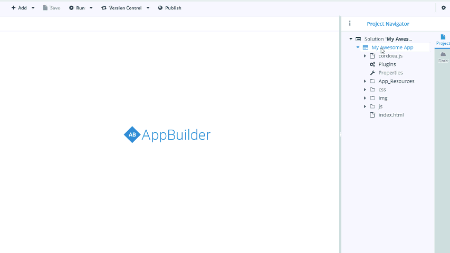
Task: Open the Add dropdown arrow
Action: [x=33, y=8]
